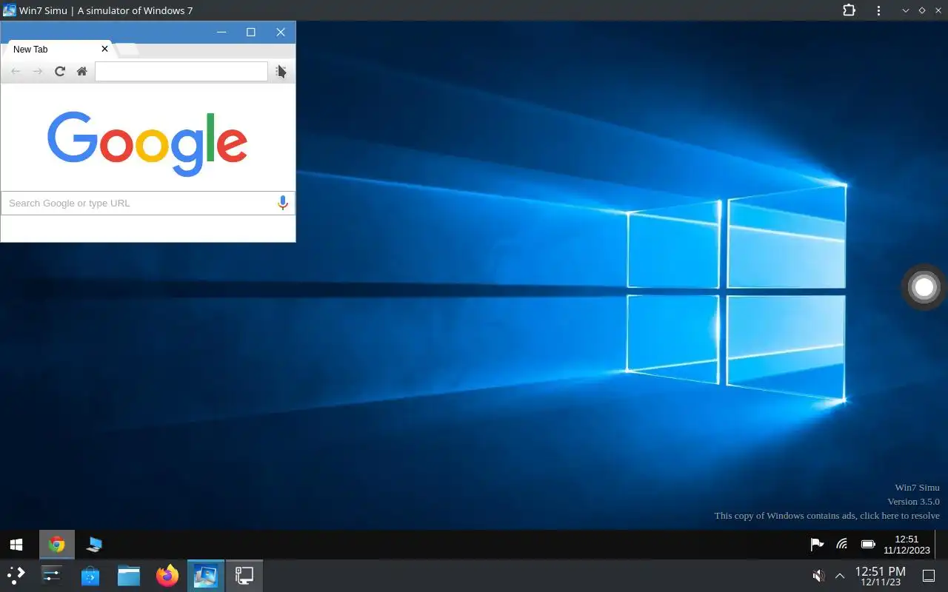Viewport: 948px width, 592px height.
Task: Click the browser back arrow
Action: (16, 71)
